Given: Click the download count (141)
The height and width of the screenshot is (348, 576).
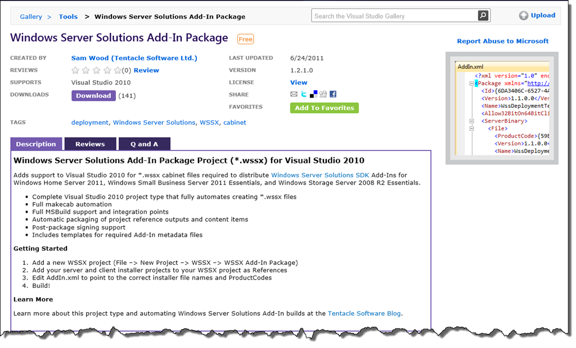Looking at the screenshot, I should tap(127, 96).
